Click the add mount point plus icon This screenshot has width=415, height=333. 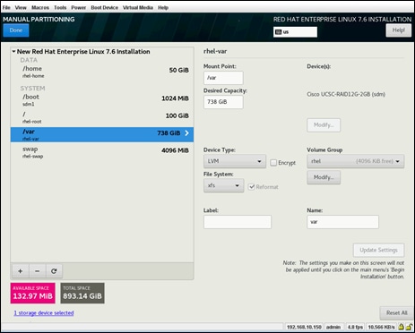point(21,271)
